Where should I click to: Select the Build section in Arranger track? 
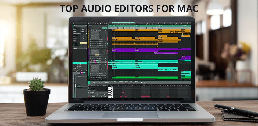(x=170, y=26)
